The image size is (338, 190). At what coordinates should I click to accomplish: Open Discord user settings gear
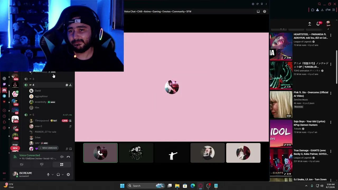tap(68, 174)
